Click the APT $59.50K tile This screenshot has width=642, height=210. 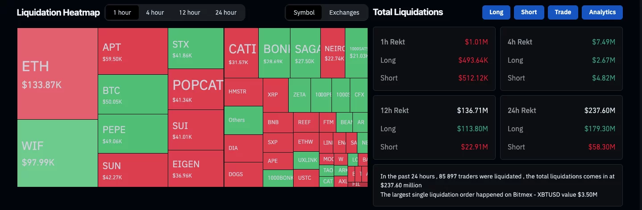(x=133, y=51)
